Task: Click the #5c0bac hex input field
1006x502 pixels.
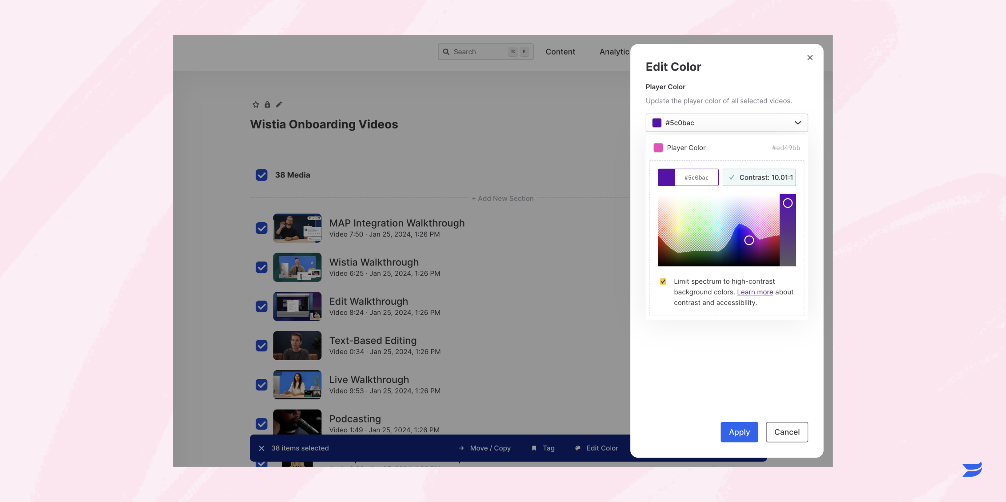Action: tap(696, 177)
